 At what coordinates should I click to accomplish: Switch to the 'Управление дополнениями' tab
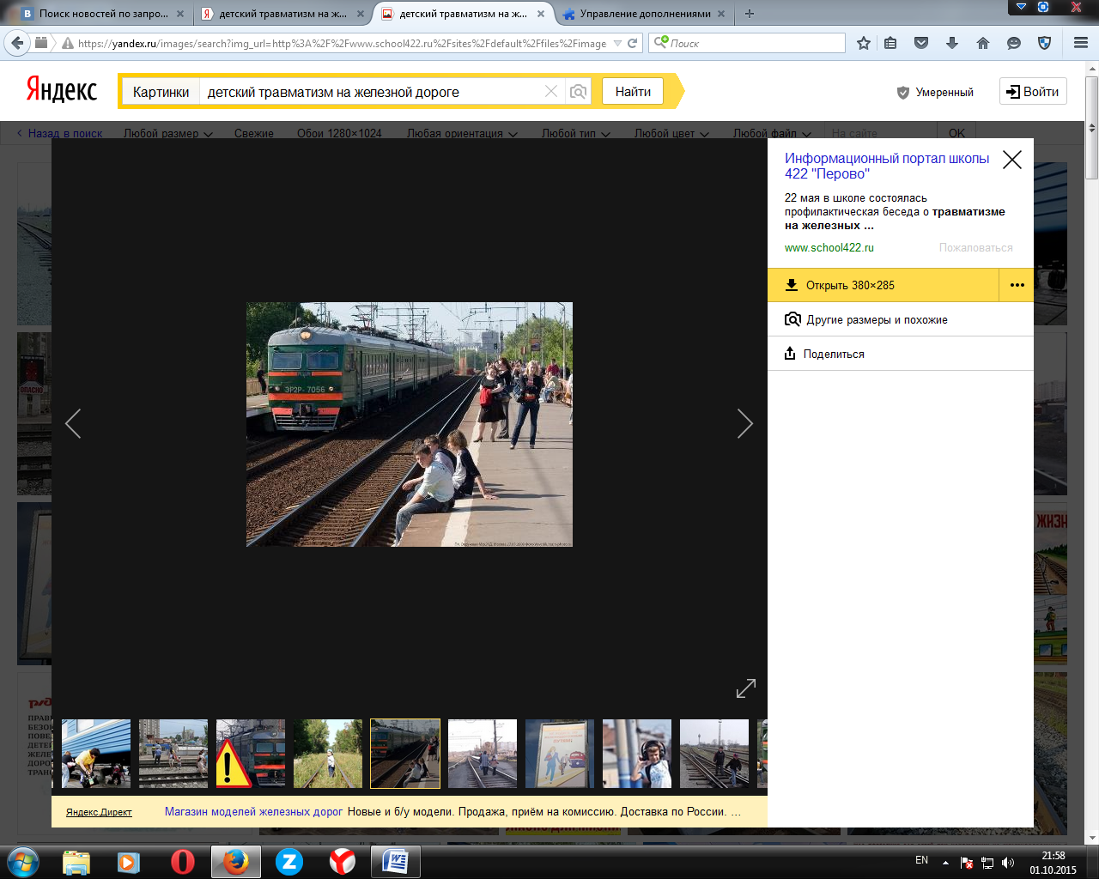(645, 14)
